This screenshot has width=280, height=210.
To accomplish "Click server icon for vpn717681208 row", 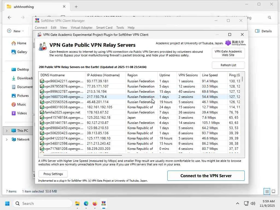I will (x=42, y=148).
